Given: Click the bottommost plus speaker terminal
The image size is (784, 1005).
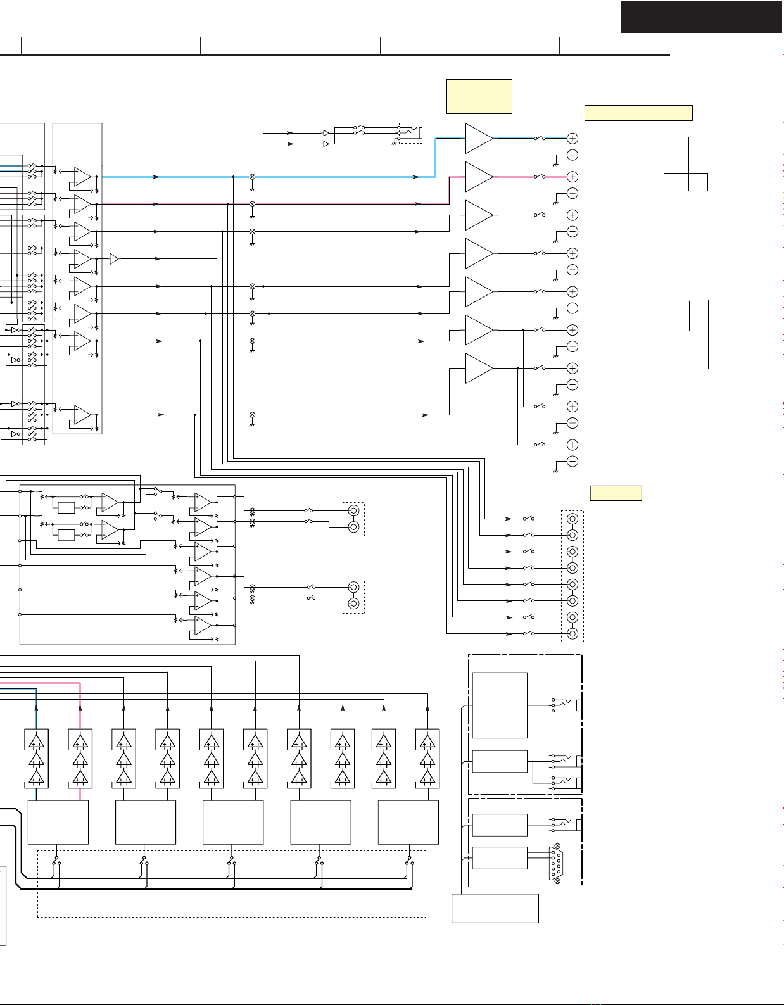Looking at the screenshot, I should (572, 445).
